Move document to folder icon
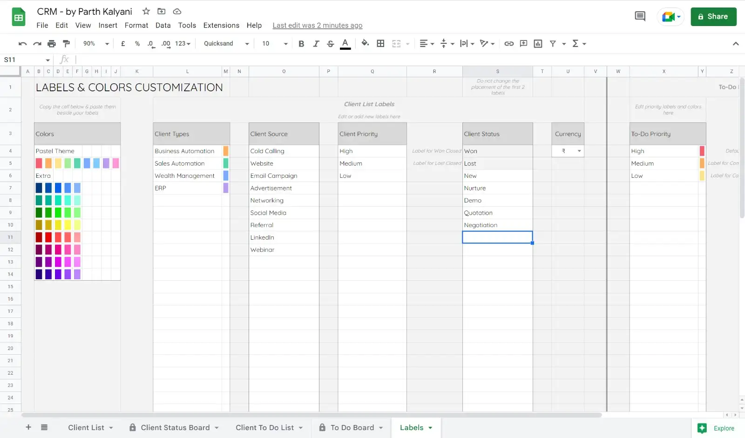The height and width of the screenshot is (438, 745). pyautogui.click(x=162, y=11)
